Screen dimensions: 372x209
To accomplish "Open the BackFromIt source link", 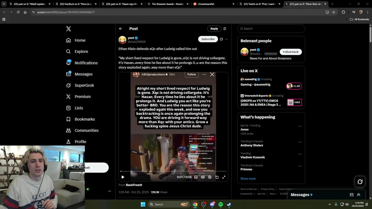I will (134, 185).
